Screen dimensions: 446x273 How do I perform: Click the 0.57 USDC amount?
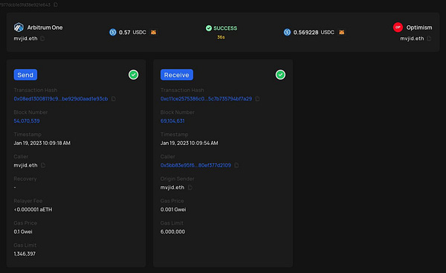[x=132, y=33]
